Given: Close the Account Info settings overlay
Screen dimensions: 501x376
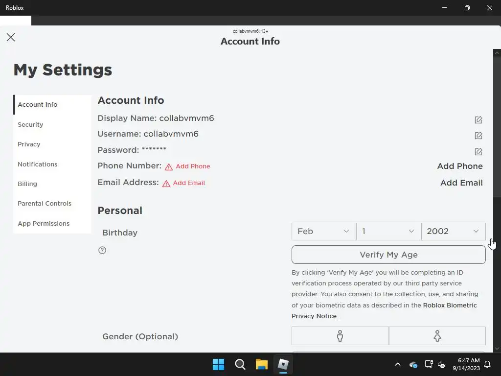Looking at the screenshot, I should point(11,37).
